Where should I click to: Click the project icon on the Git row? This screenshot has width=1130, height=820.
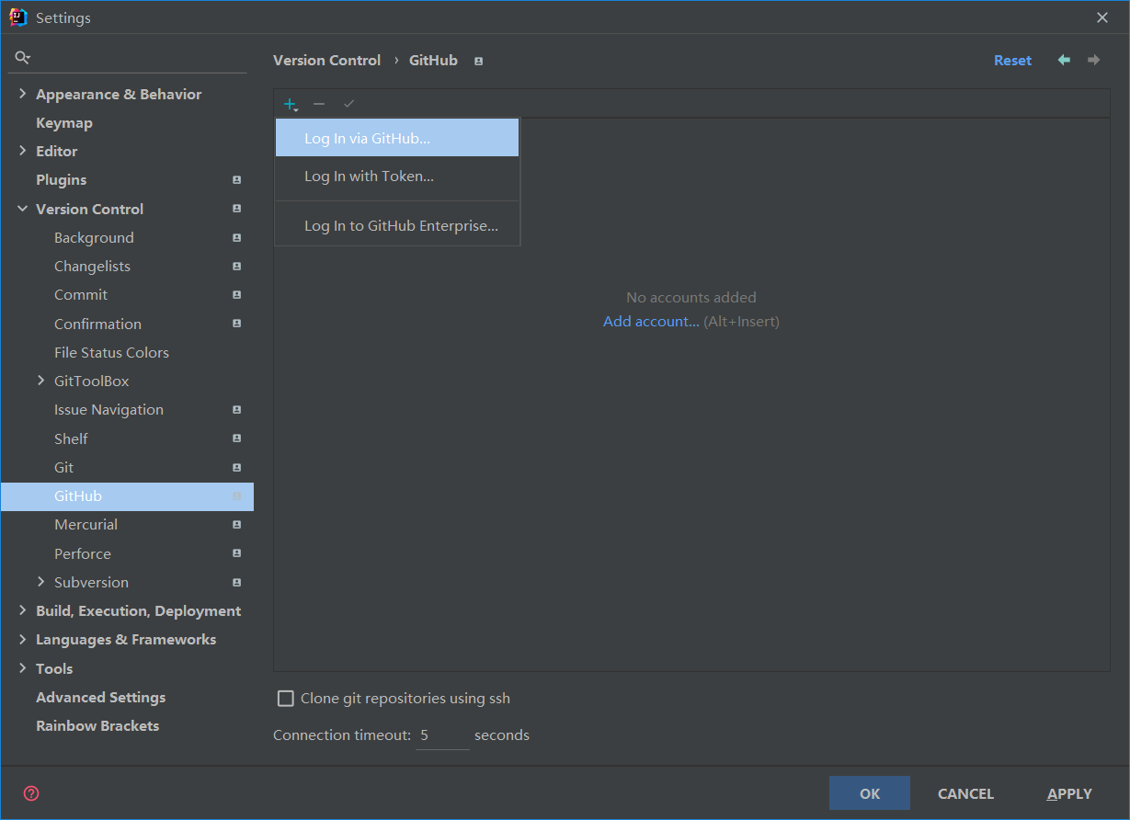(x=236, y=468)
